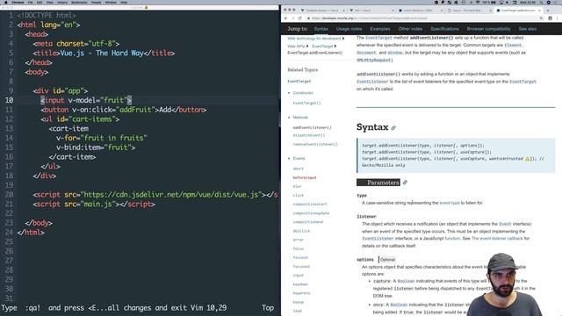Open The event listener callback link

click(497, 238)
